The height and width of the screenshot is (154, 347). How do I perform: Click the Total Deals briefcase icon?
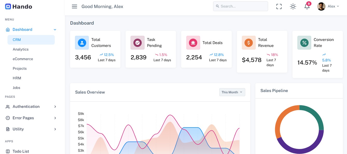[x=193, y=43]
